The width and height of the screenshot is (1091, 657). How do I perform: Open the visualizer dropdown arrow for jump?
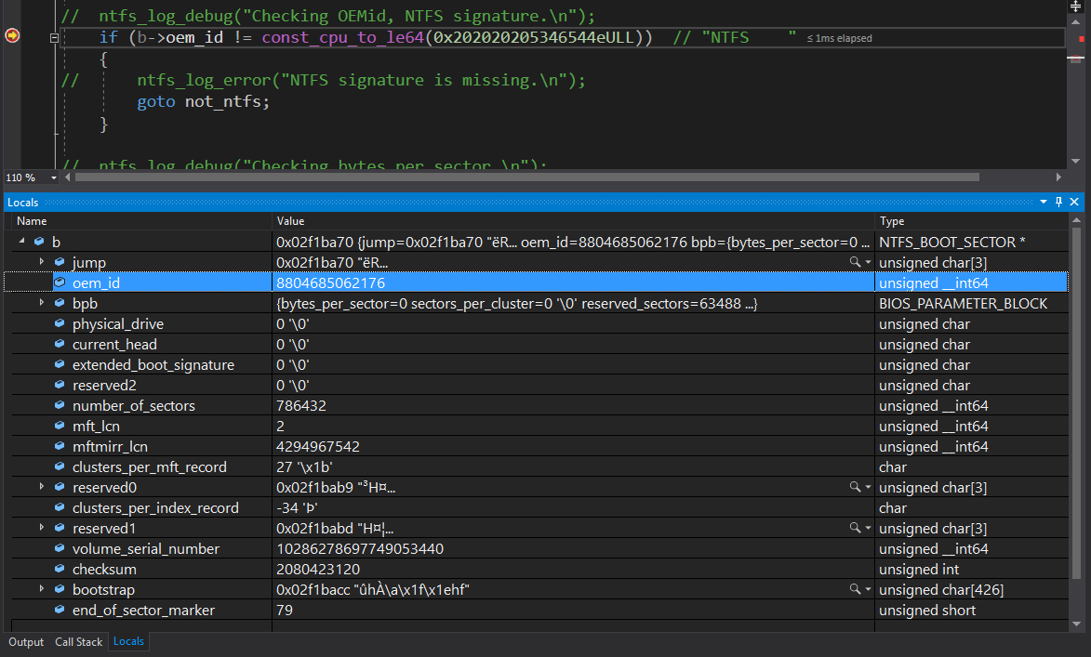[868, 262]
